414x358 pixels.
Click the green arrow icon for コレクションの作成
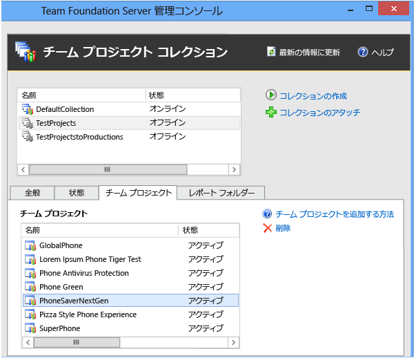[x=271, y=95]
